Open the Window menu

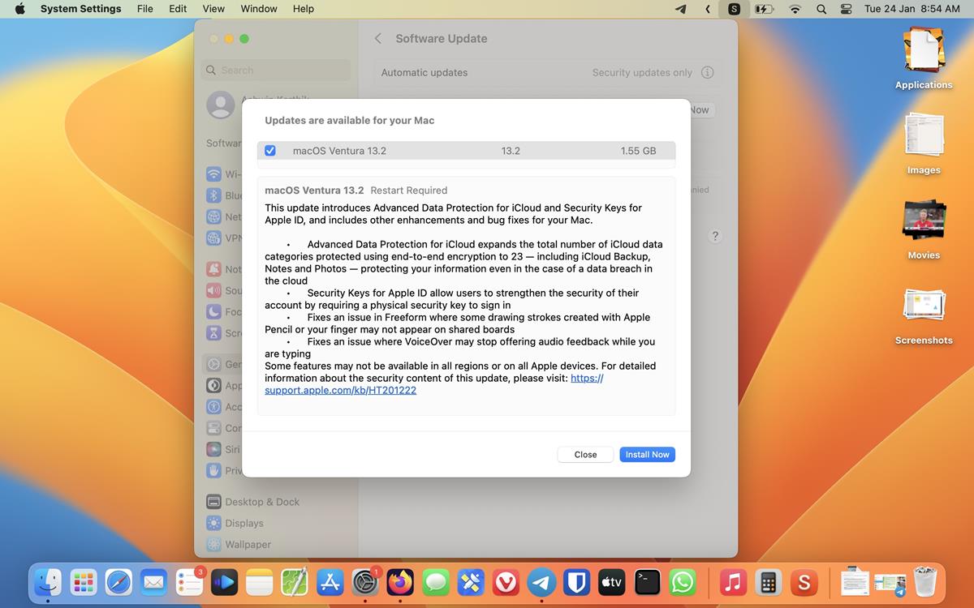258,9
